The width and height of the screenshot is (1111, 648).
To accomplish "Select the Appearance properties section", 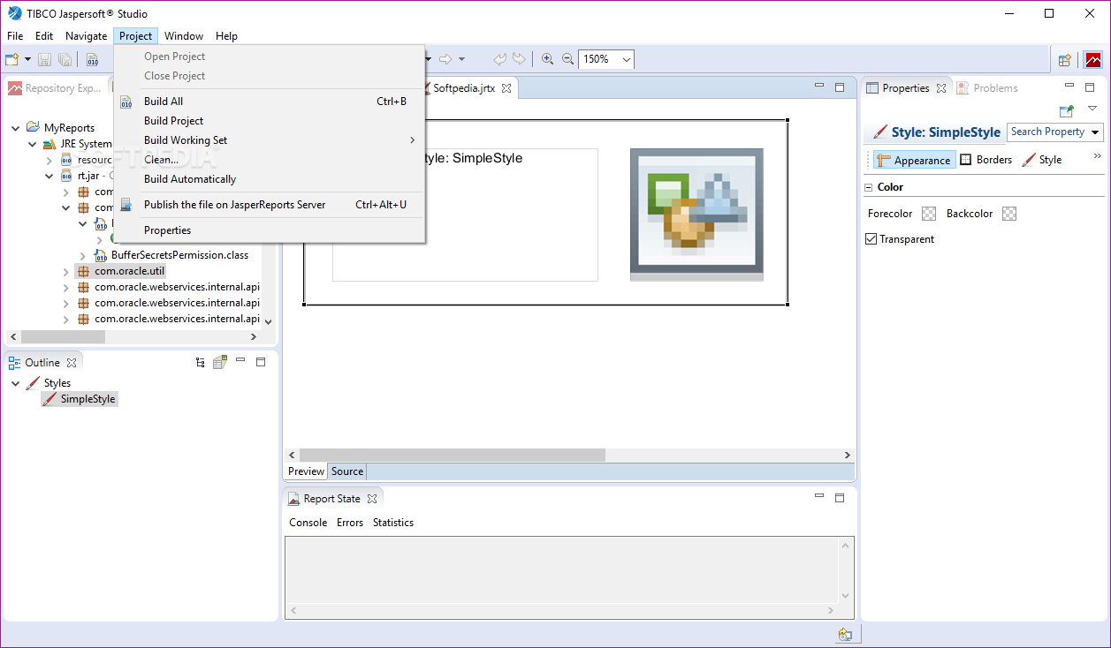I will 914,160.
